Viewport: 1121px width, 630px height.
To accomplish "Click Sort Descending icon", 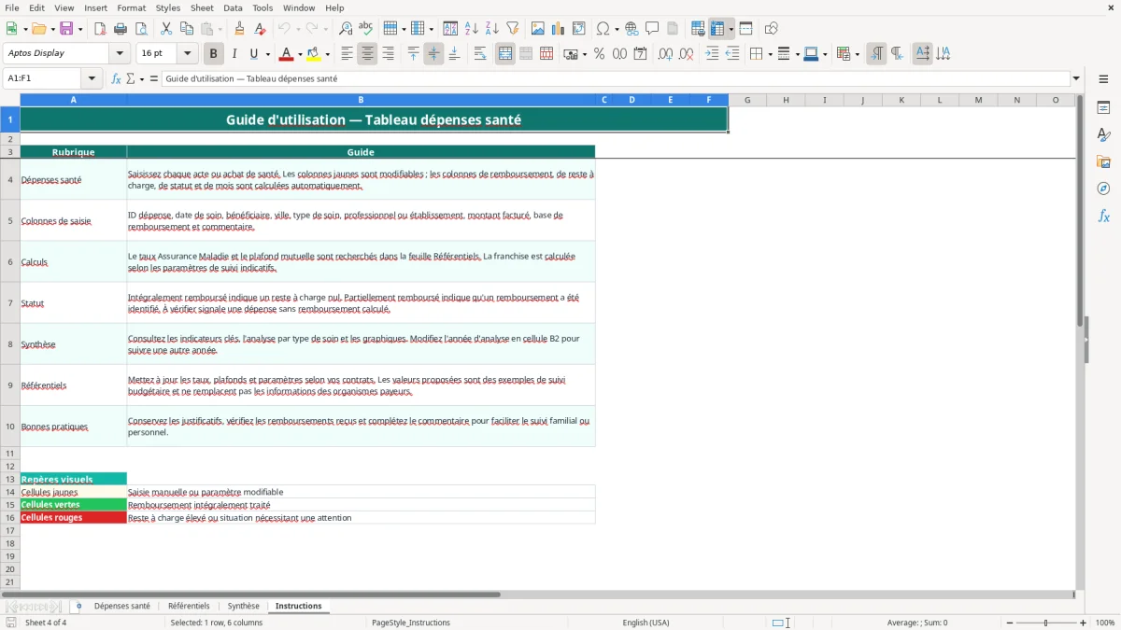I will [x=492, y=29].
